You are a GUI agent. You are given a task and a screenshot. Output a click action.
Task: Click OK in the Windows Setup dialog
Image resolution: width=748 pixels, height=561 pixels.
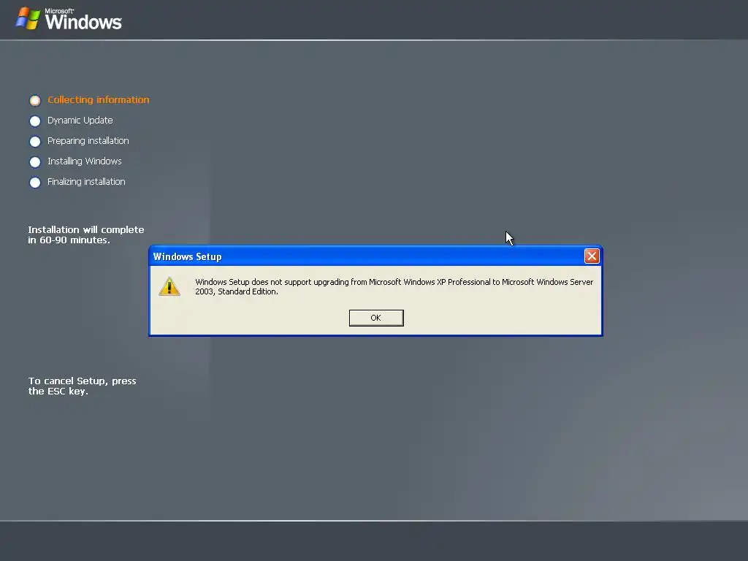tap(376, 318)
